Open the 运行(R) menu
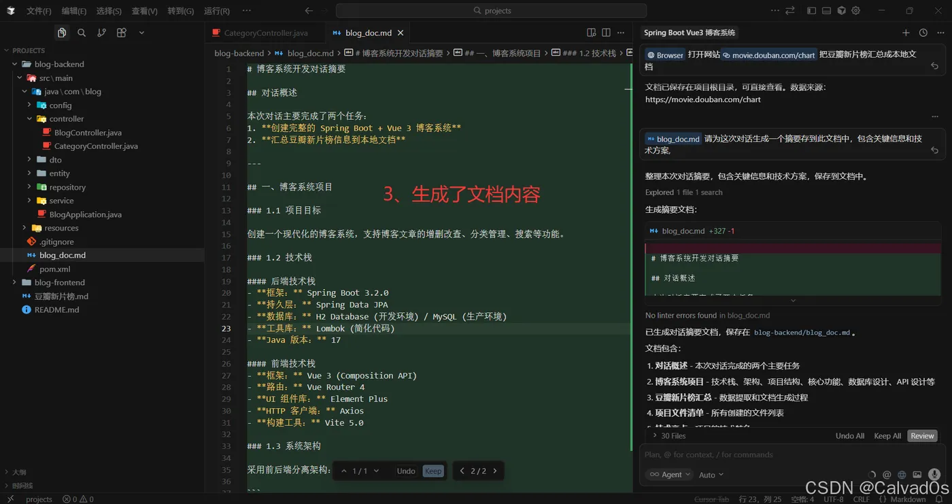This screenshot has width=952, height=504. coord(217,11)
